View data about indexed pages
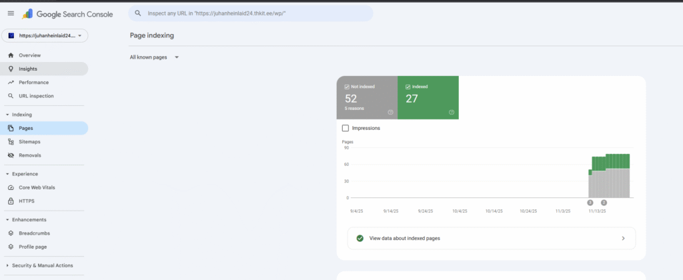This screenshot has width=683, height=280. point(491,238)
